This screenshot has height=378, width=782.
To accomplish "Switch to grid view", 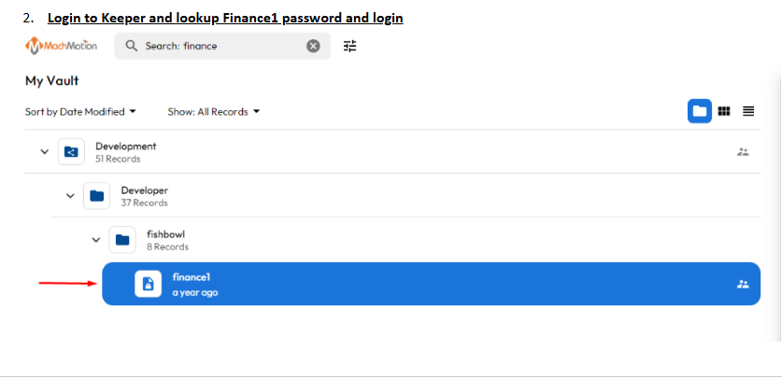I will (724, 111).
